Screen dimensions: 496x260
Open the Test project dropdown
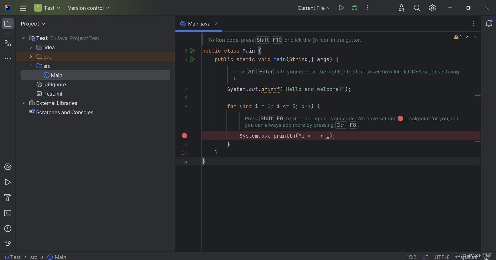pyautogui.click(x=47, y=8)
